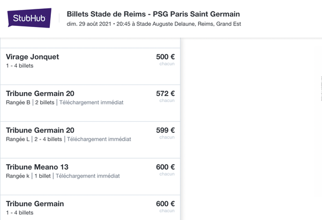
Task: Open Tribune Germain 20 Rangée L listing
Action: pyautogui.click(x=90, y=140)
